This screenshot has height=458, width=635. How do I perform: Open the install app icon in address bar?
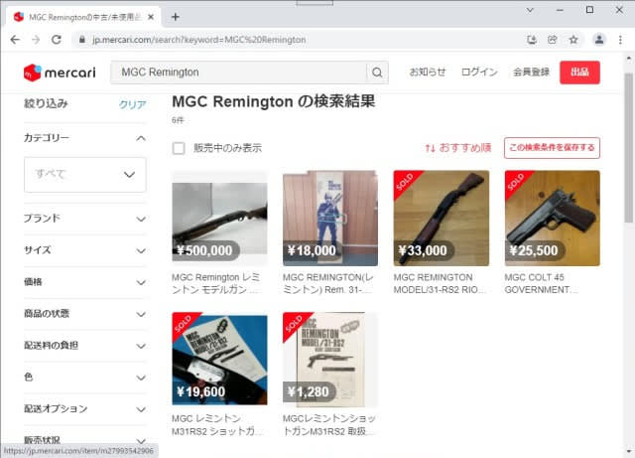pyautogui.click(x=532, y=40)
